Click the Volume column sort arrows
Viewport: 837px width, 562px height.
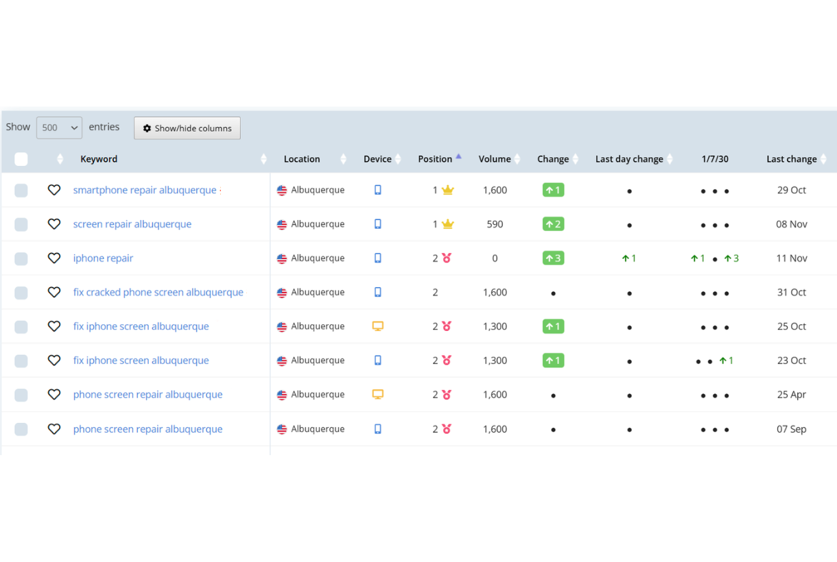[517, 158]
